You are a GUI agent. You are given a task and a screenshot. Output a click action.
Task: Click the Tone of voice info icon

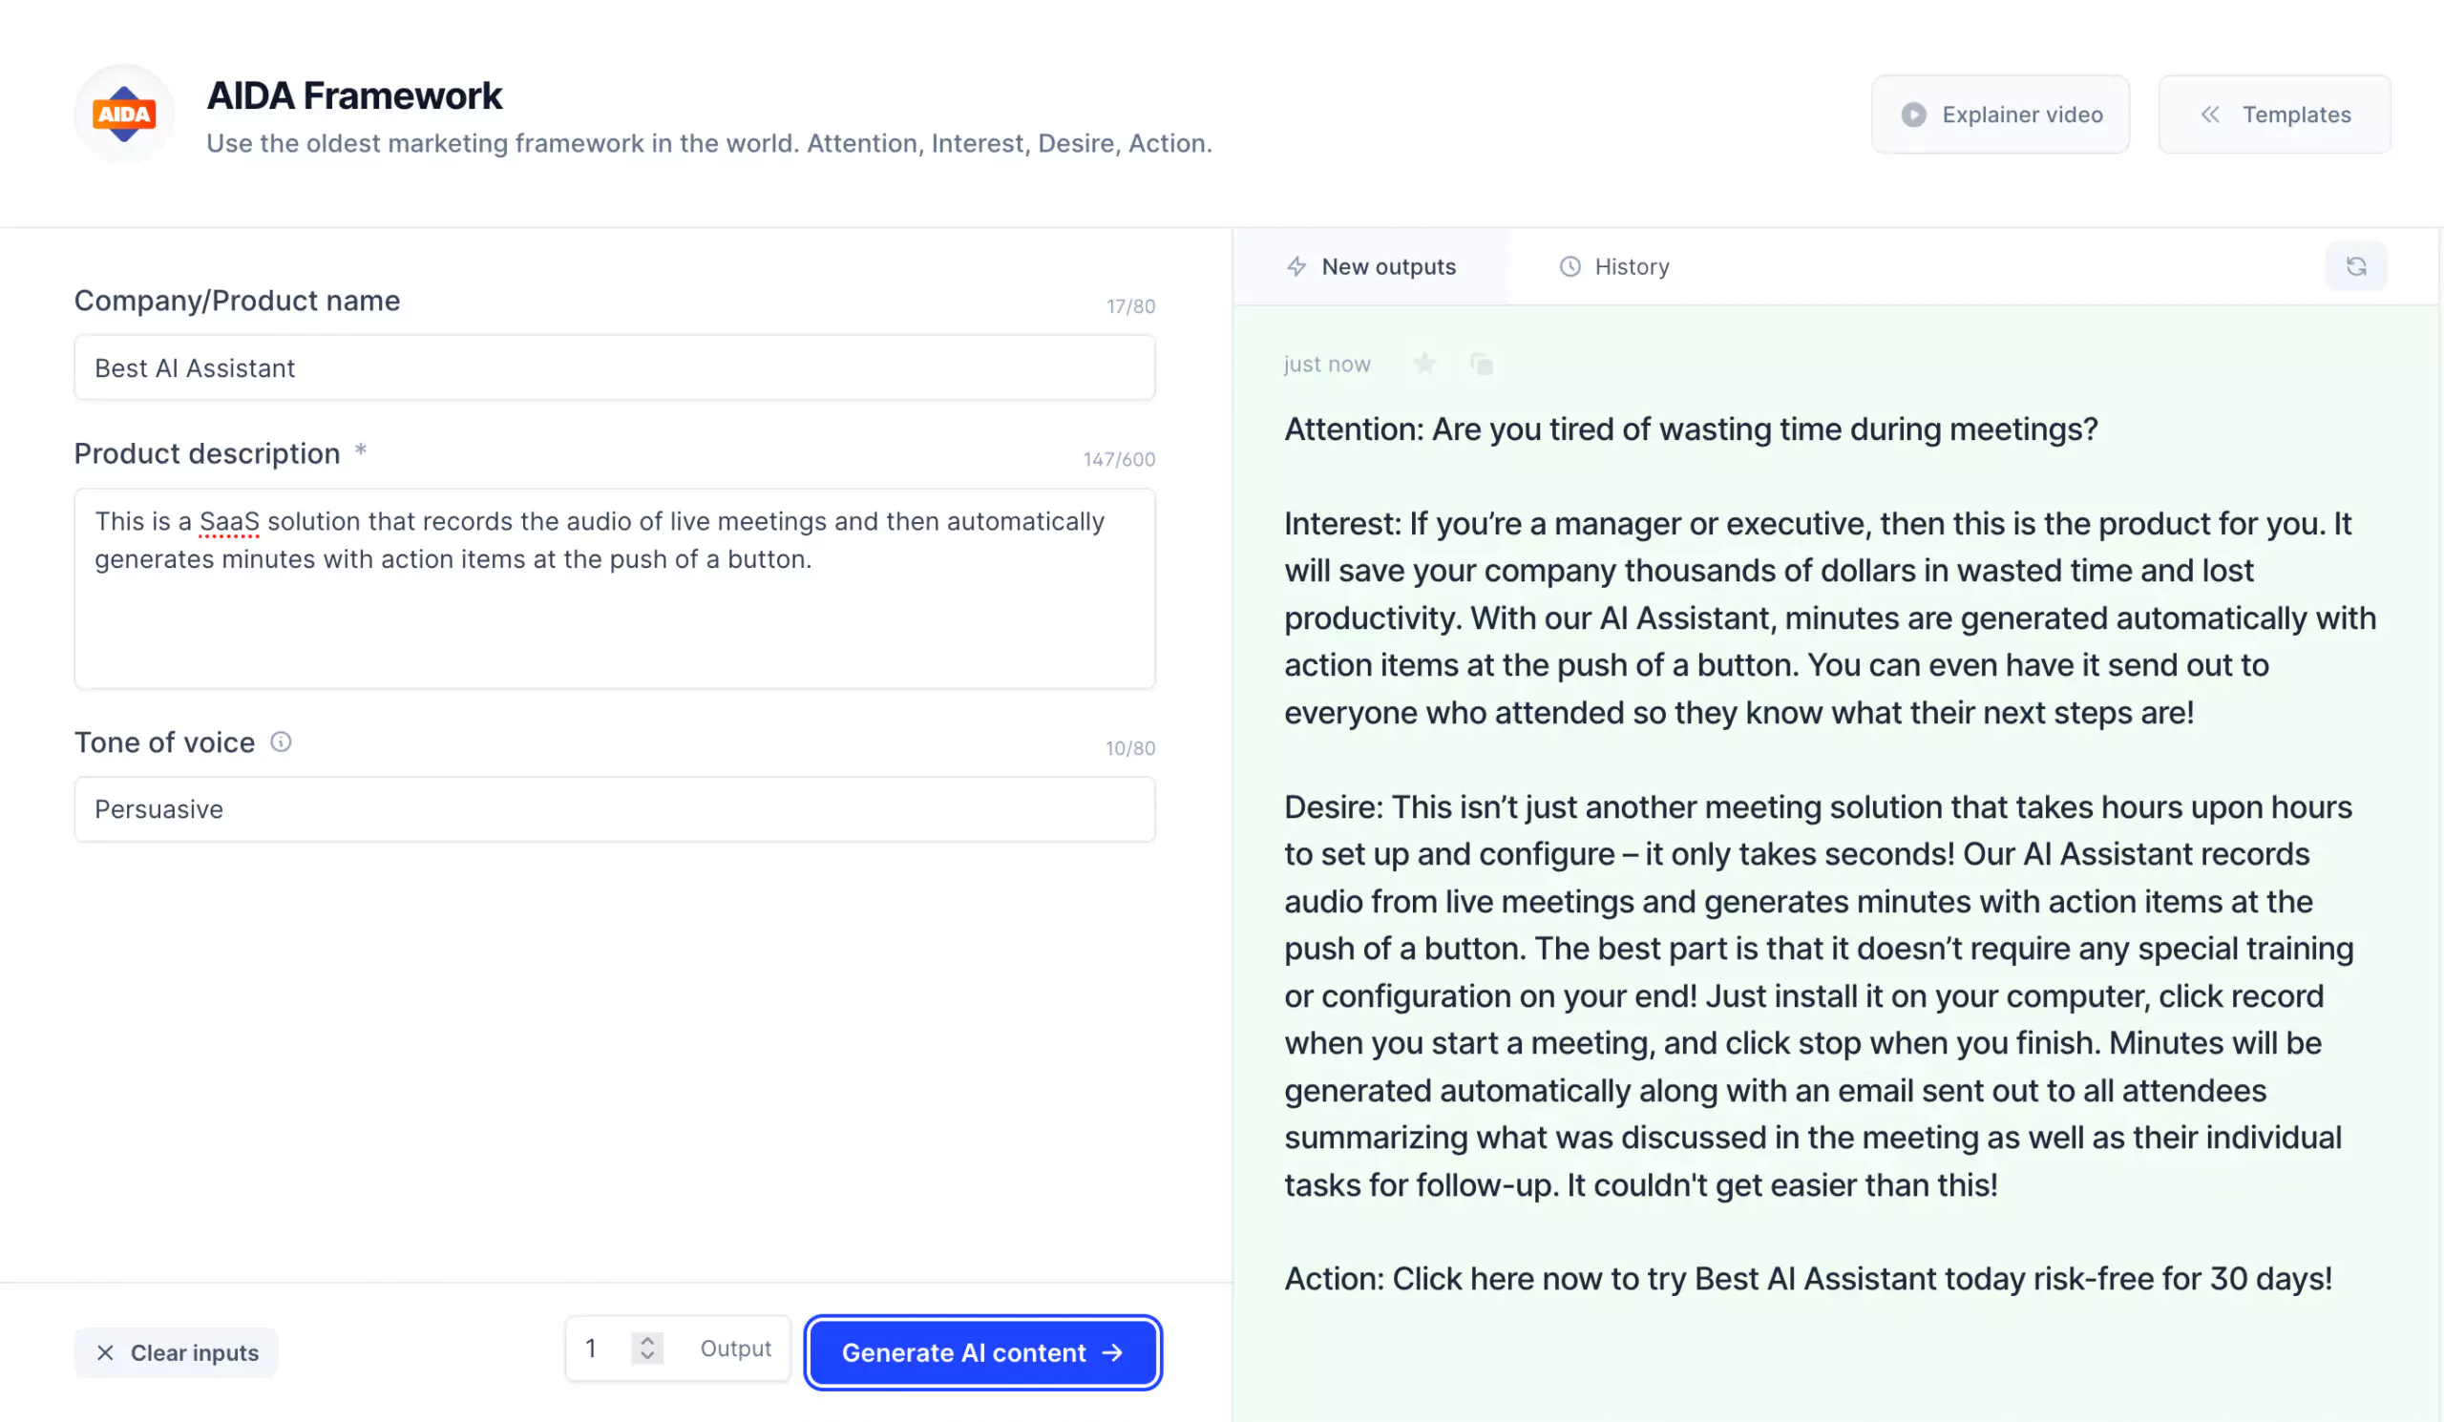click(x=281, y=742)
